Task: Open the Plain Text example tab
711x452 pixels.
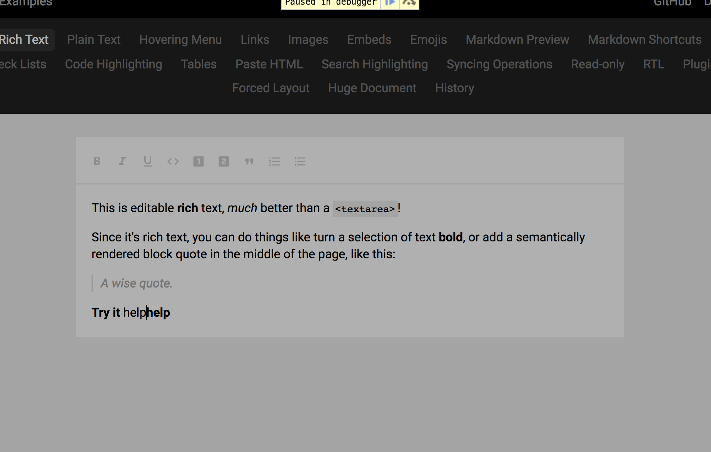Action: 94,40
